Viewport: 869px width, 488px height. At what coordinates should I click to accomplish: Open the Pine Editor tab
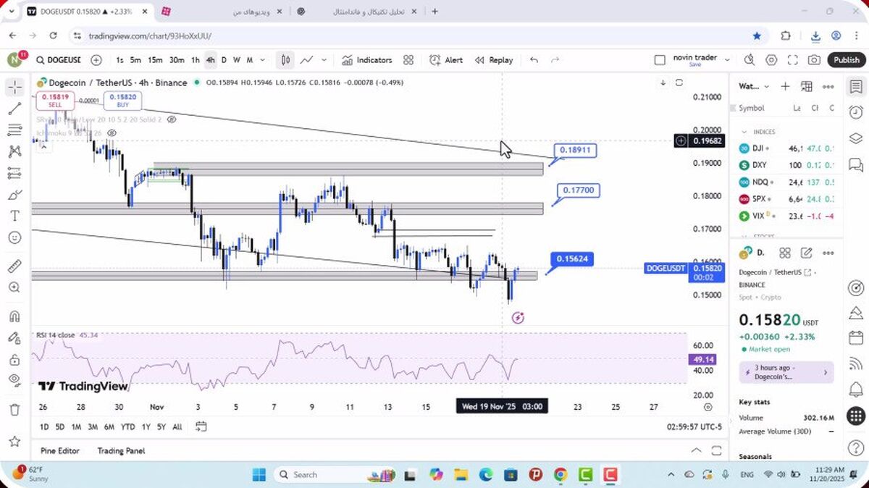60,450
